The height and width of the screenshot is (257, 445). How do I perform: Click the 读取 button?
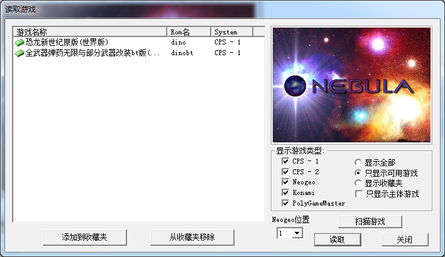[x=338, y=239]
